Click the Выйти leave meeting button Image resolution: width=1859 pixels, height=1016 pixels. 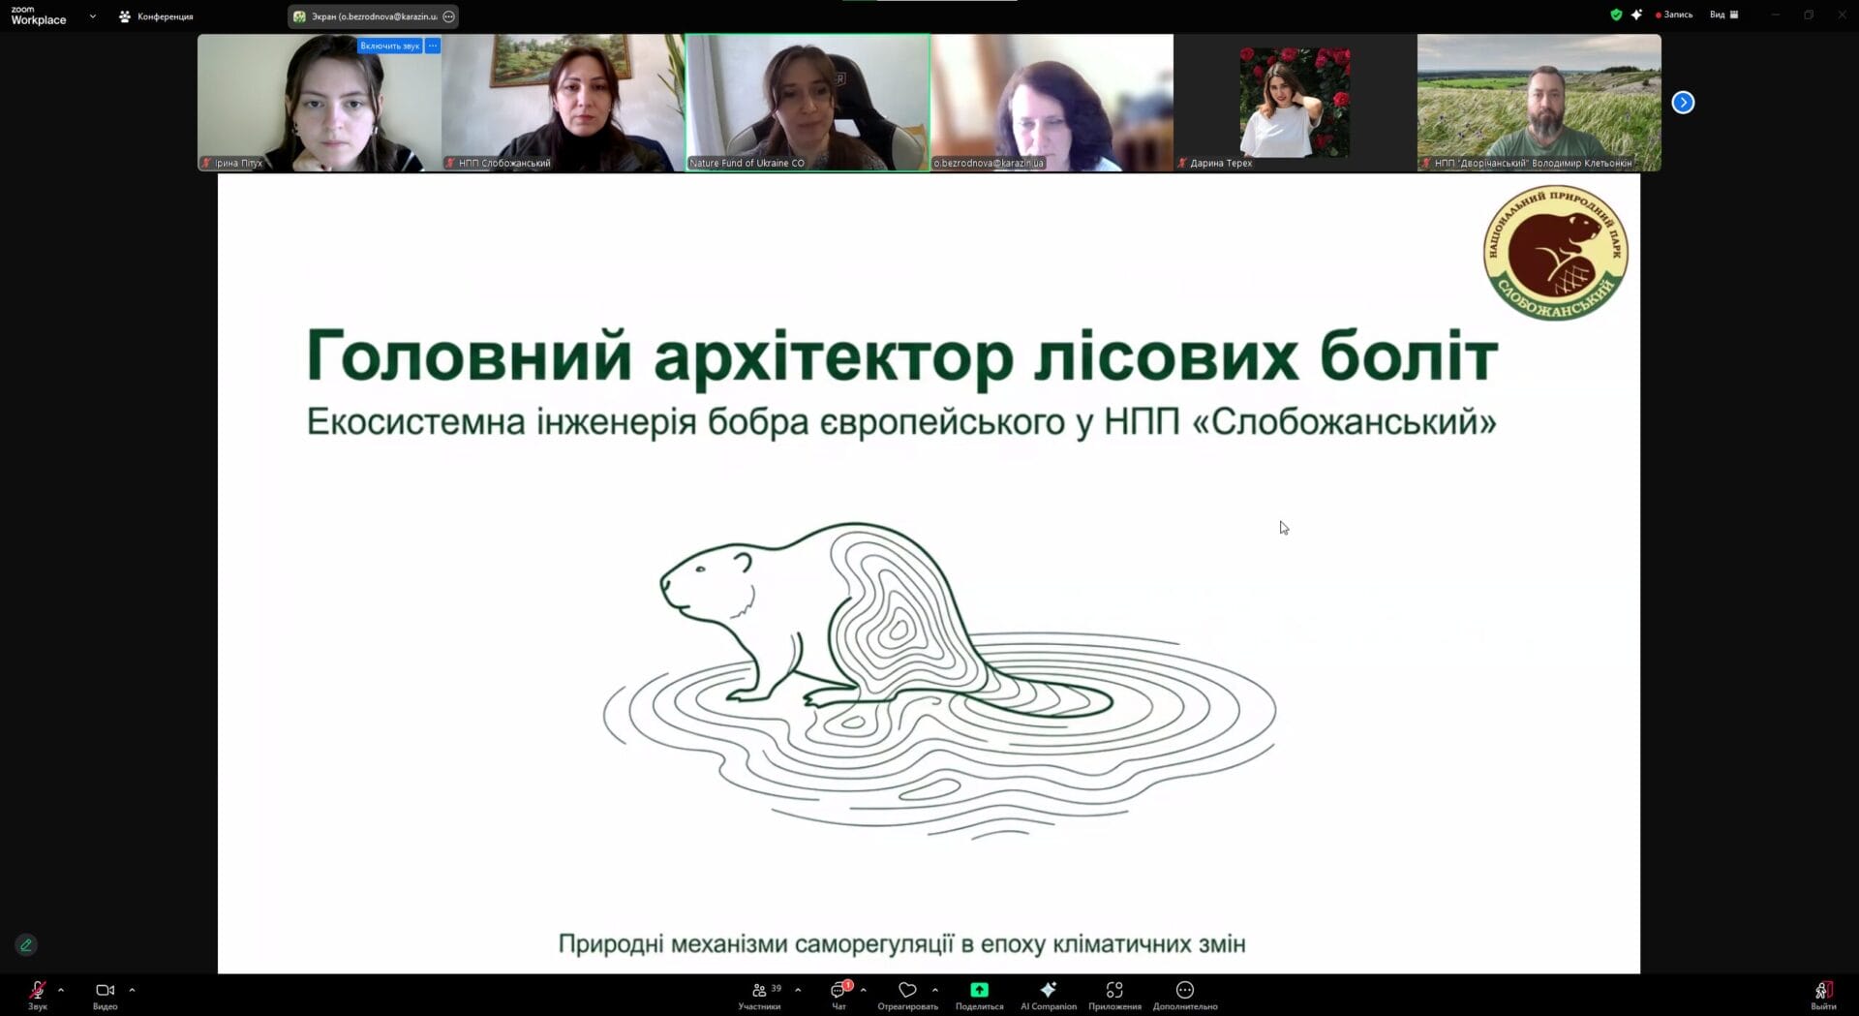click(x=1822, y=994)
